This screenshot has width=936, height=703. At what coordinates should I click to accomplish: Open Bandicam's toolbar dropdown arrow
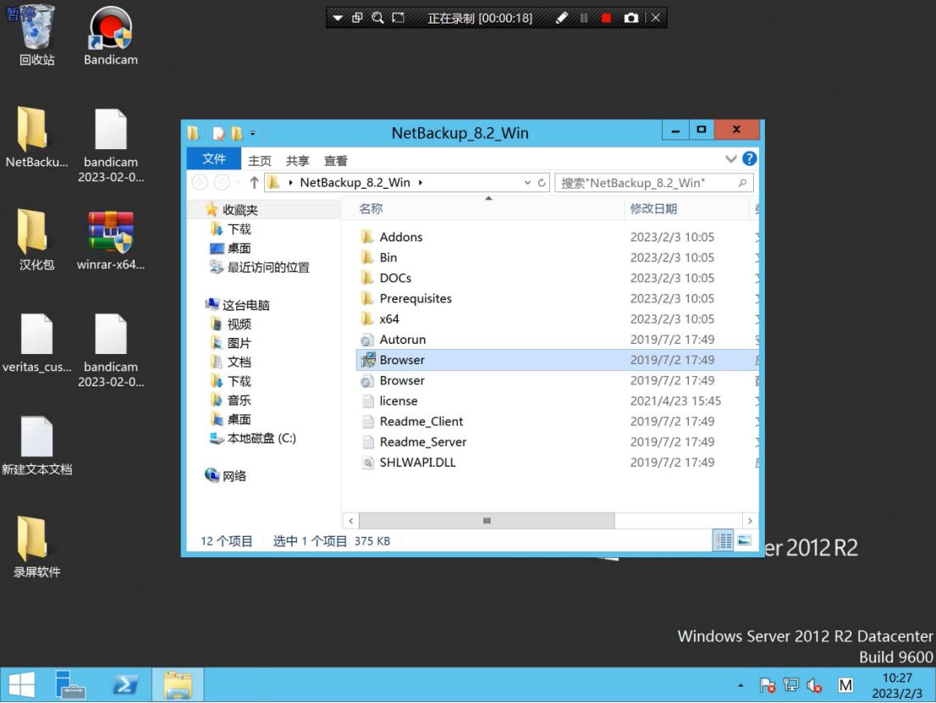click(338, 17)
